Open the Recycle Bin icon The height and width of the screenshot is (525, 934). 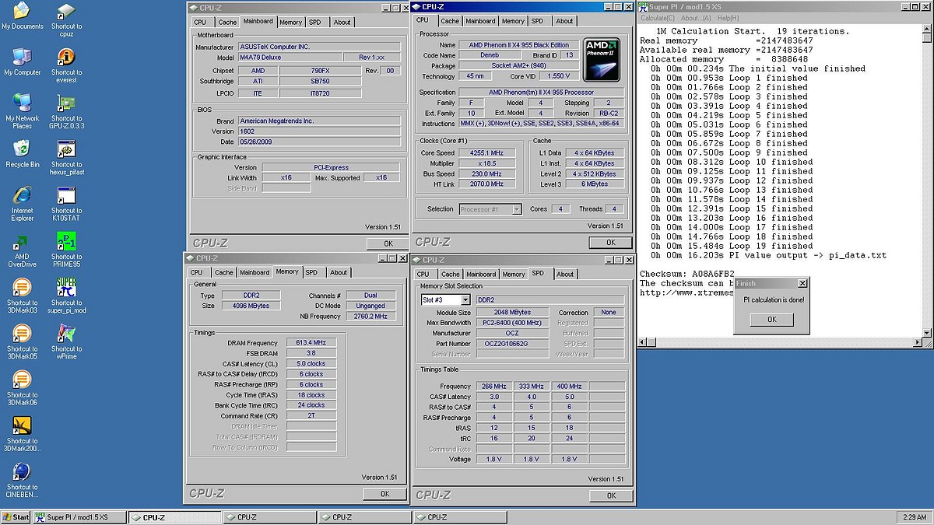coord(23,150)
